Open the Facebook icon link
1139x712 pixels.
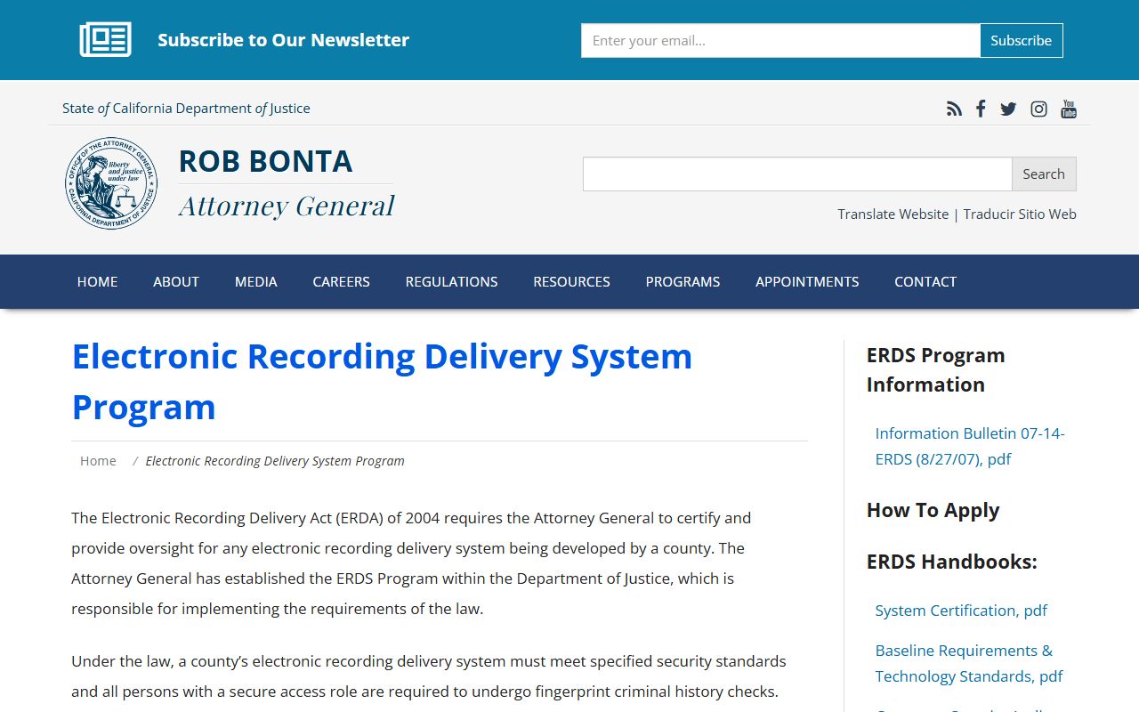click(x=981, y=109)
